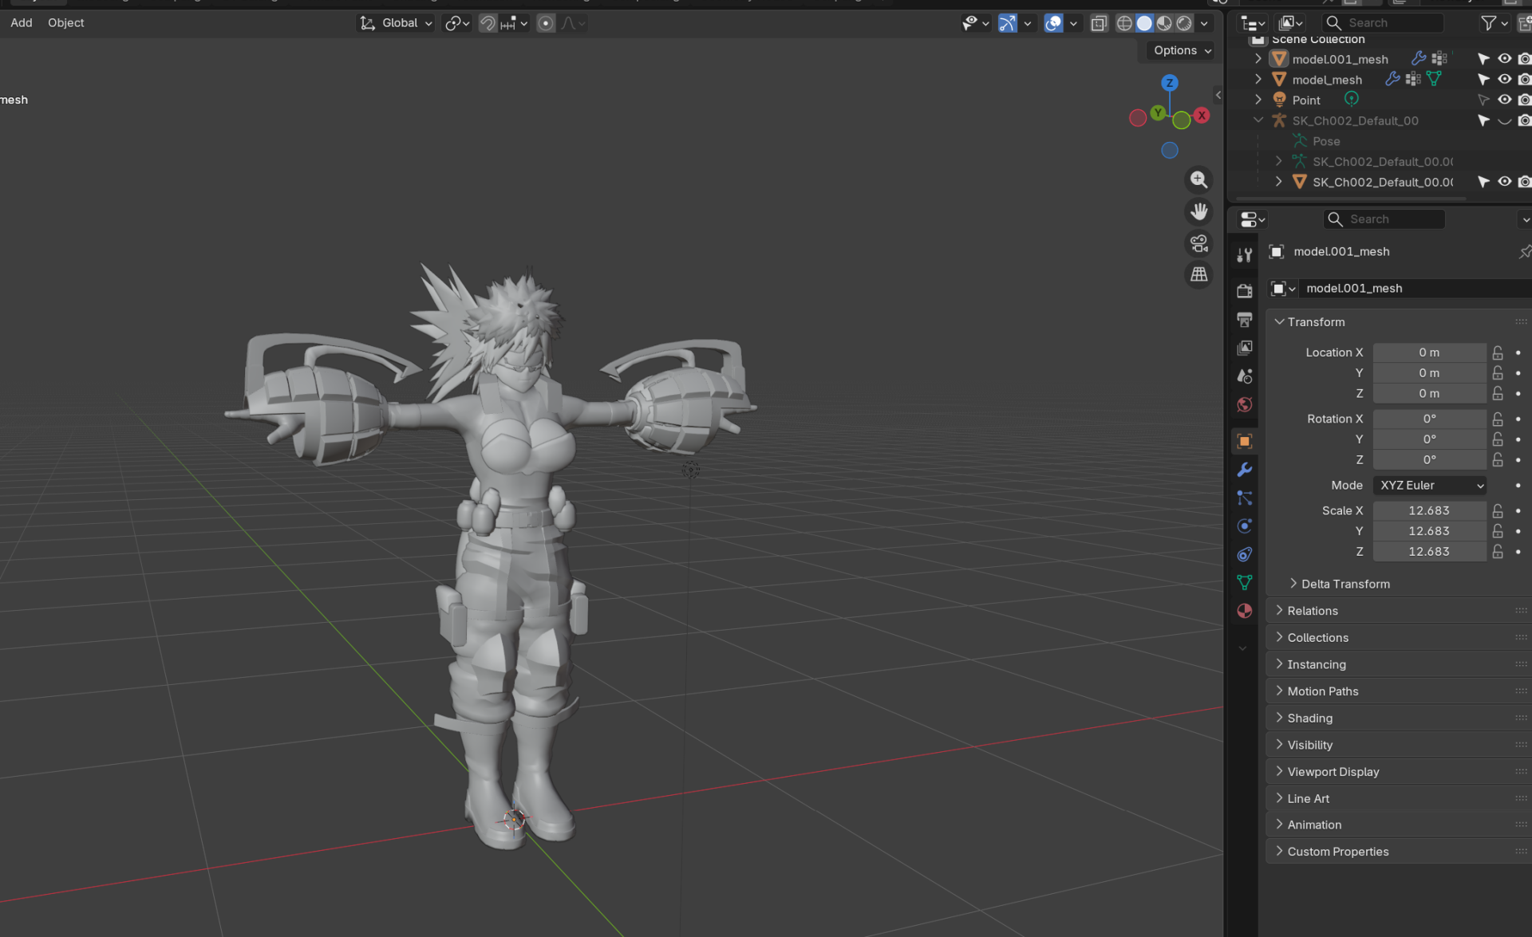Open the Physics properties tab
Viewport: 1532px width, 937px height.
click(x=1244, y=526)
